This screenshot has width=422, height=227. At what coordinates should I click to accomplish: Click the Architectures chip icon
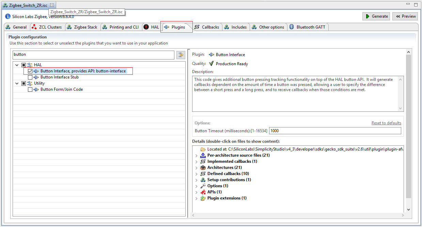click(203, 168)
